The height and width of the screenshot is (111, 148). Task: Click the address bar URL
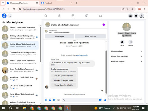[44, 9]
